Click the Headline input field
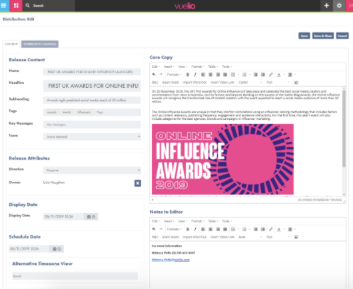This screenshot has width=353, height=289. pos(92,86)
